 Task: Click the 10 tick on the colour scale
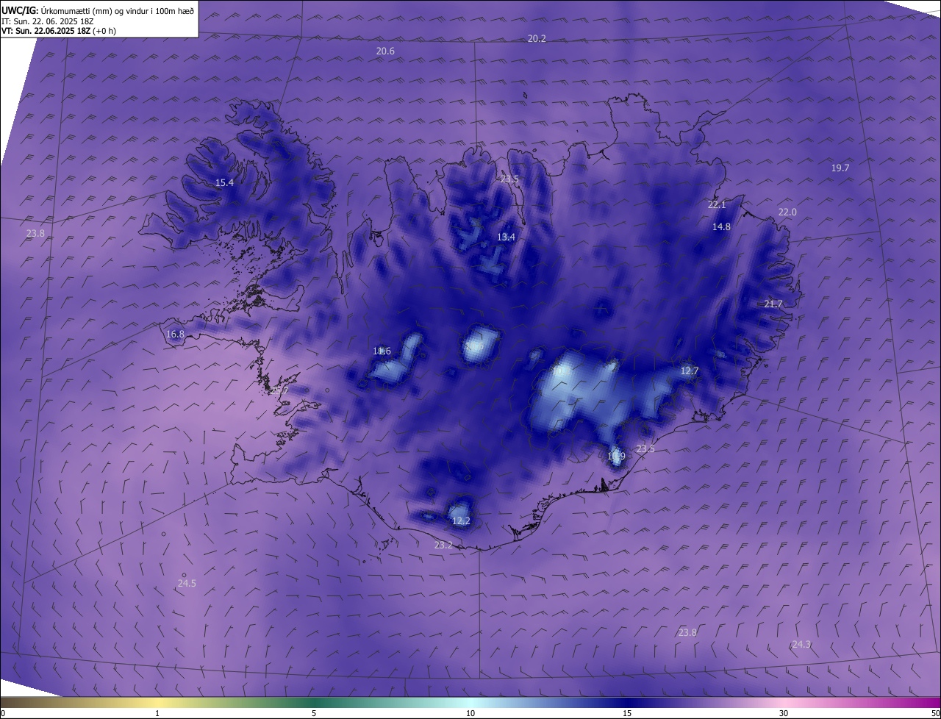470,714
